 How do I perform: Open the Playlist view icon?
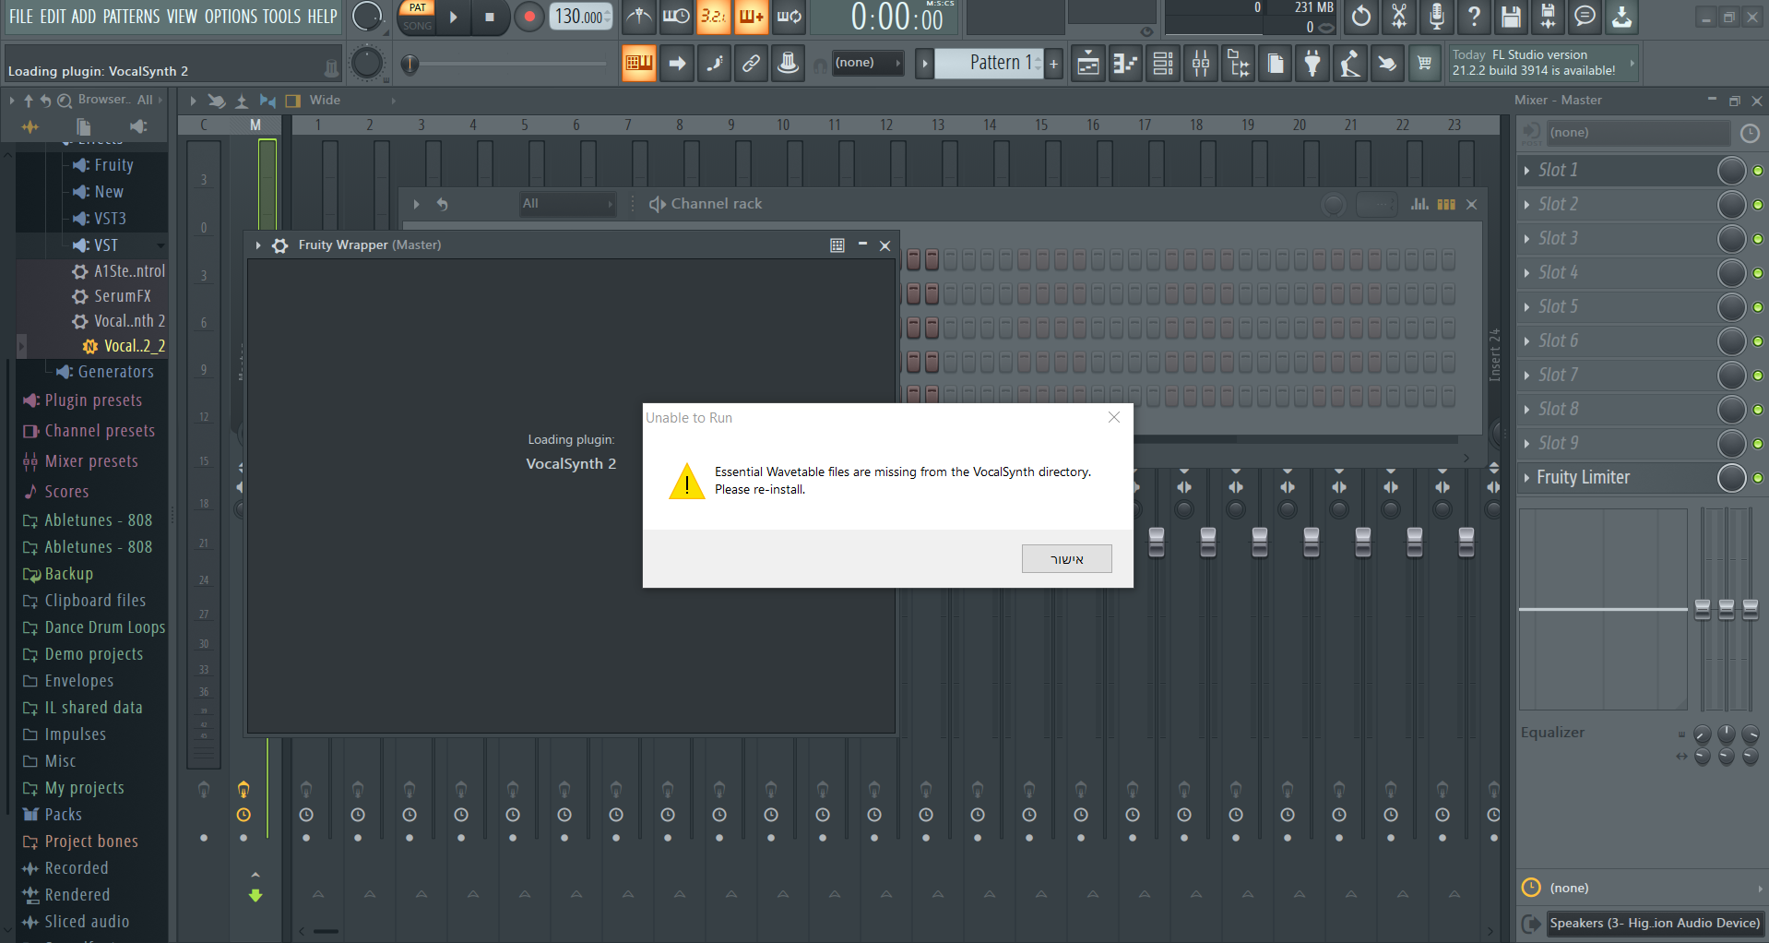pos(1088,64)
